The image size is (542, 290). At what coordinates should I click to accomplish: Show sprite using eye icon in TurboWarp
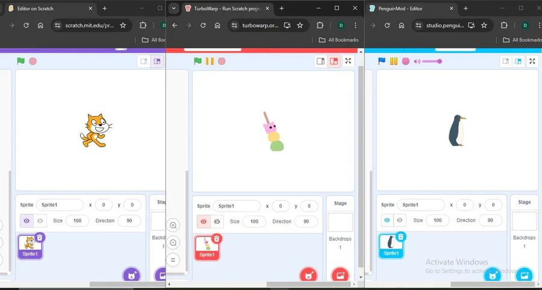(204, 222)
